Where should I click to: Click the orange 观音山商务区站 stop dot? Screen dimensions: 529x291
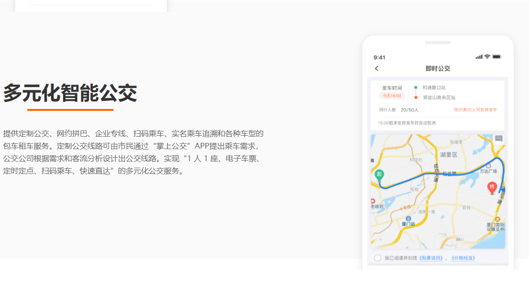pos(416,97)
